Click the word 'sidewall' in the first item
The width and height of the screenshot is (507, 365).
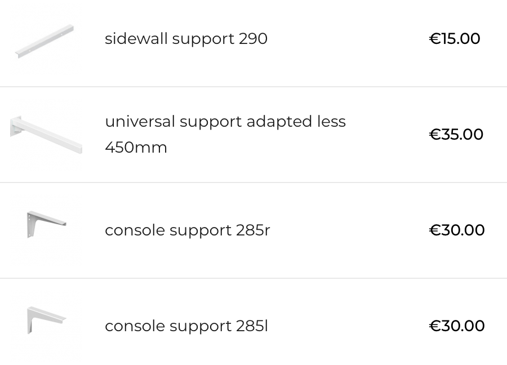[136, 39]
